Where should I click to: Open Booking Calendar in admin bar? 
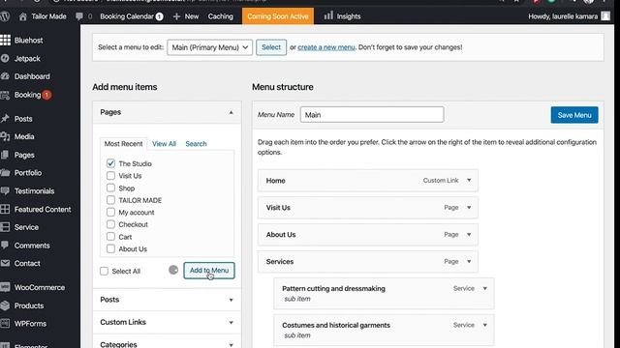pos(127,16)
